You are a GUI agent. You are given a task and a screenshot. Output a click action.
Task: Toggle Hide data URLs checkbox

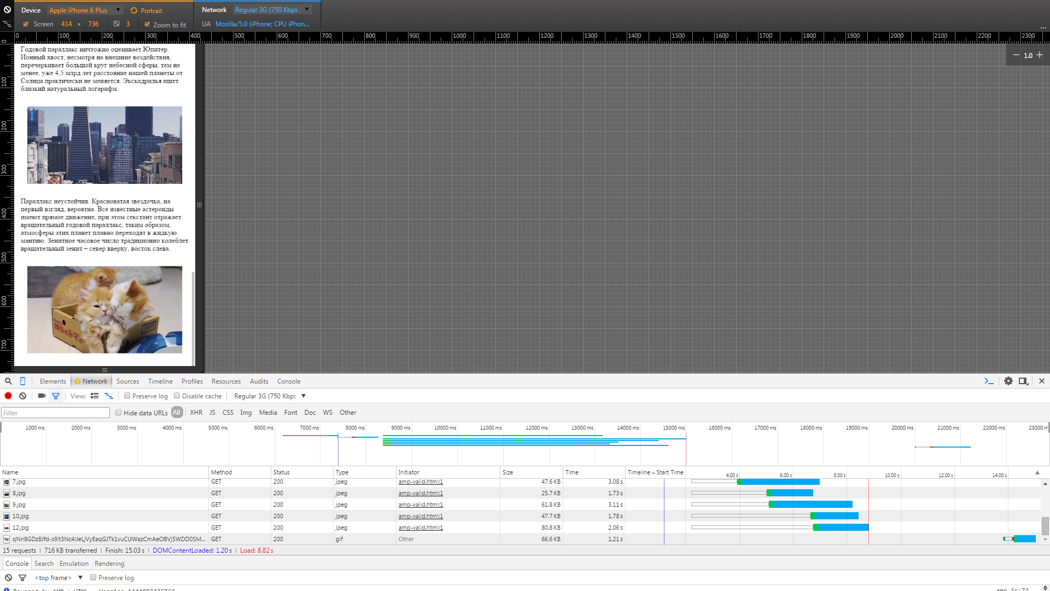point(118,412)
